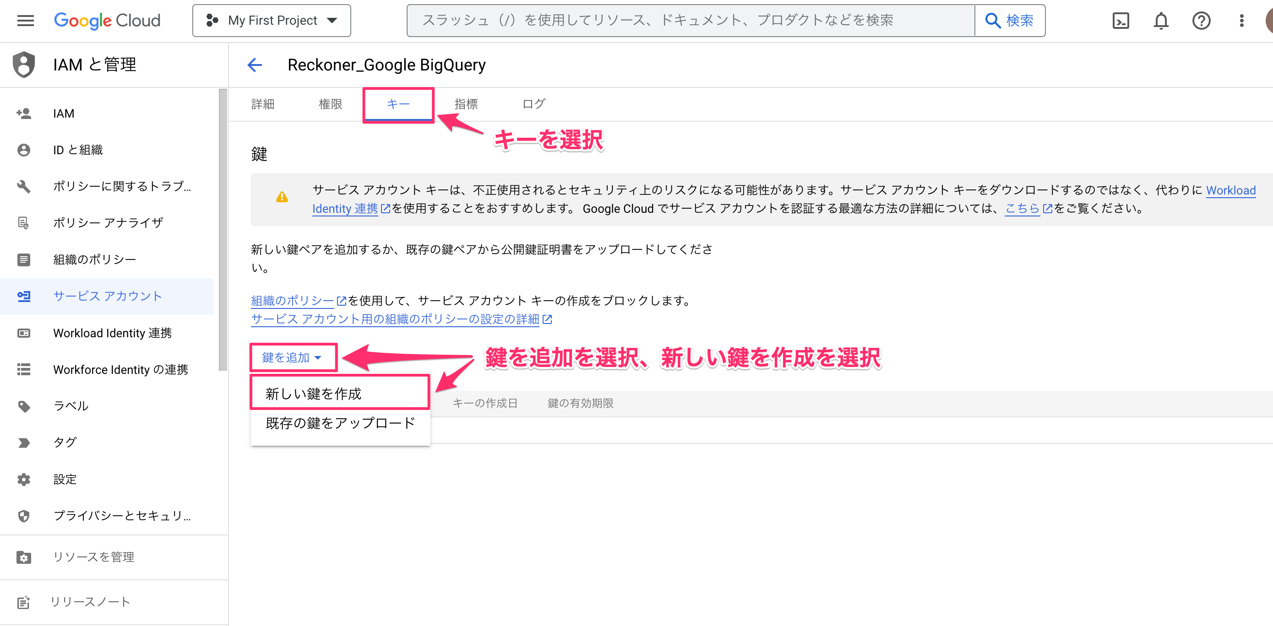The image size is (1273, 626).
Task: Click the Workforce Identity list icon
Action: tap(24, 370)
